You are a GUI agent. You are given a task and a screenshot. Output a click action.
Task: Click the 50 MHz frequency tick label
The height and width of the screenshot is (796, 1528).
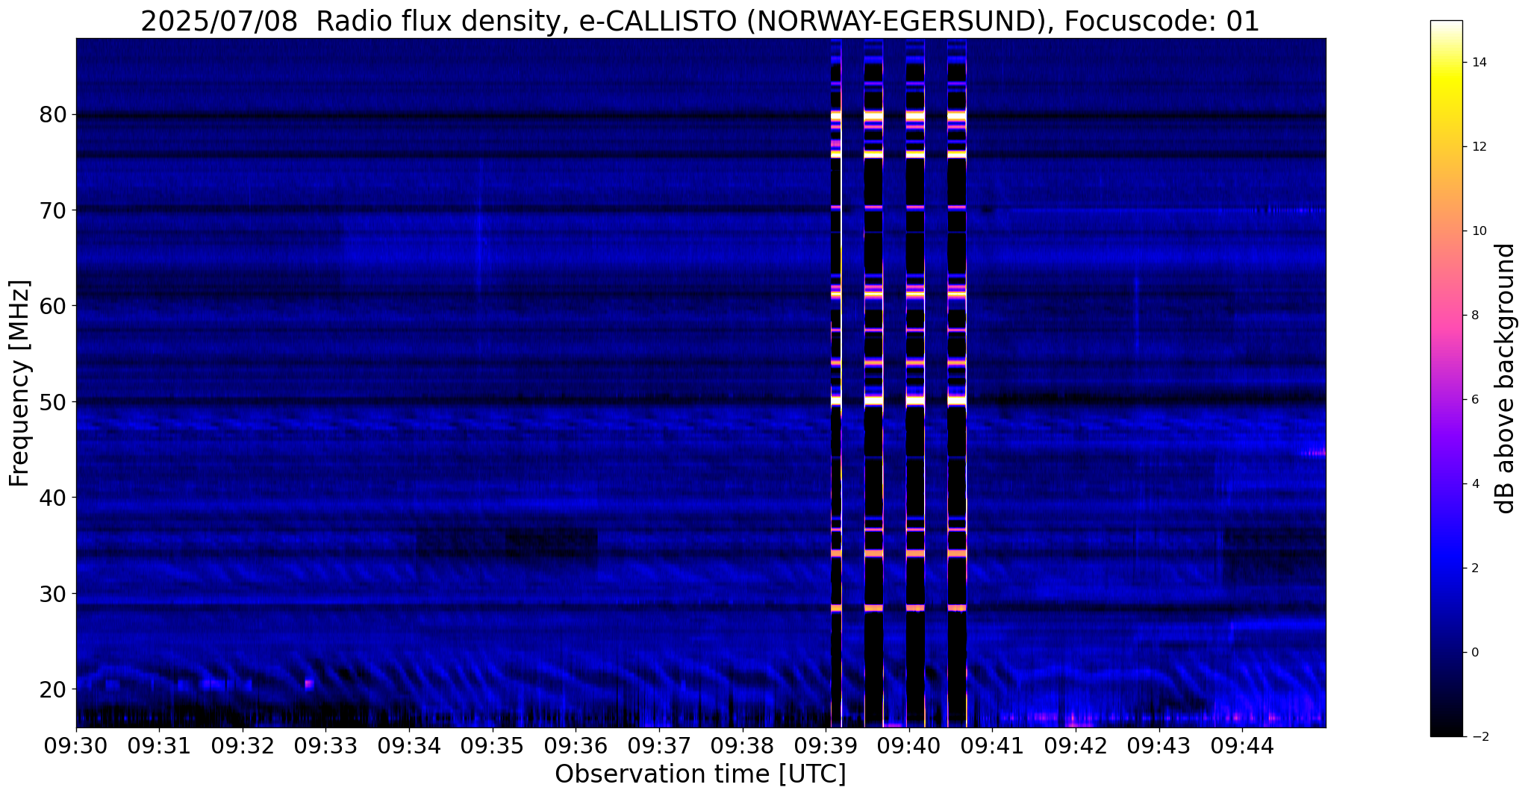(x=53, y=402)
